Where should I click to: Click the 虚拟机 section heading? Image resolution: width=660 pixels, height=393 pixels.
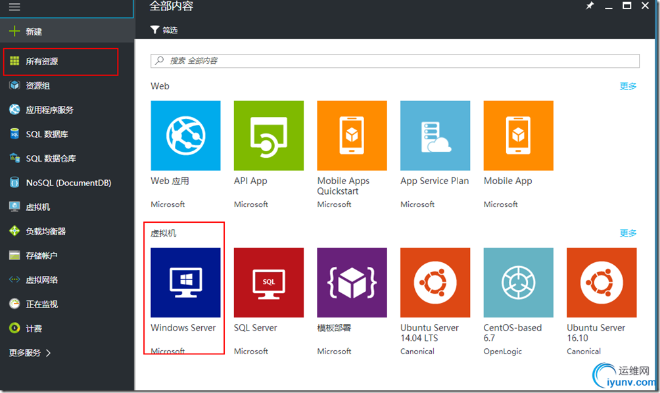163,233
